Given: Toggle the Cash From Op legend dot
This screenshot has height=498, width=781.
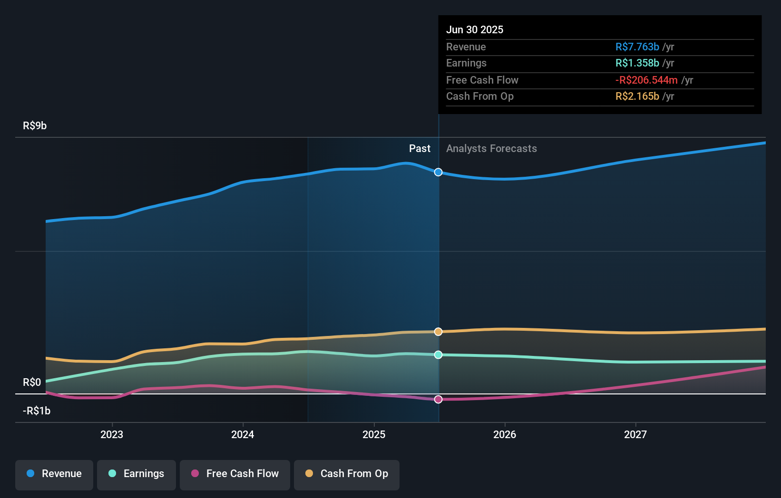Looking at the screenshot, I should (310, 474).
